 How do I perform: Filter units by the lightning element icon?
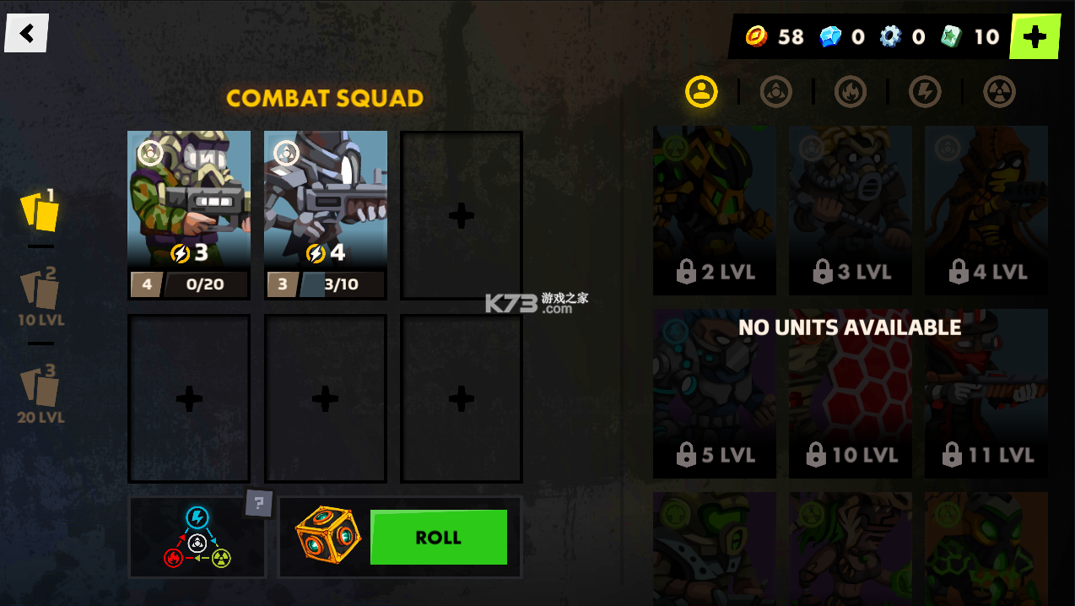(x=925, y=91)
